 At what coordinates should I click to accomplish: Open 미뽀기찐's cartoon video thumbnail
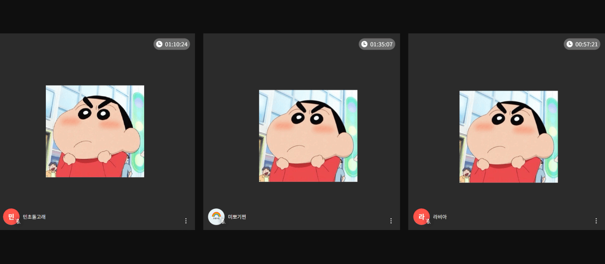pyautogui.click(x=308, y=136)
